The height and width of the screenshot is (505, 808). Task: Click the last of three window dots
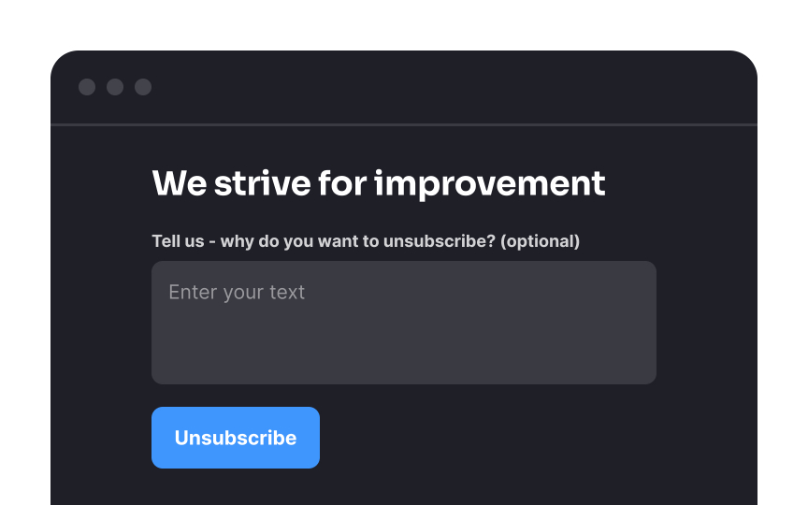click(x=143, y=87)
